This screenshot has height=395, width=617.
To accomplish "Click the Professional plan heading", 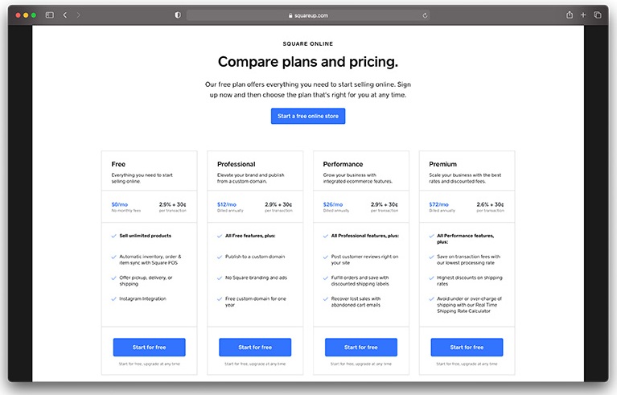I will (x=236, y=164).
